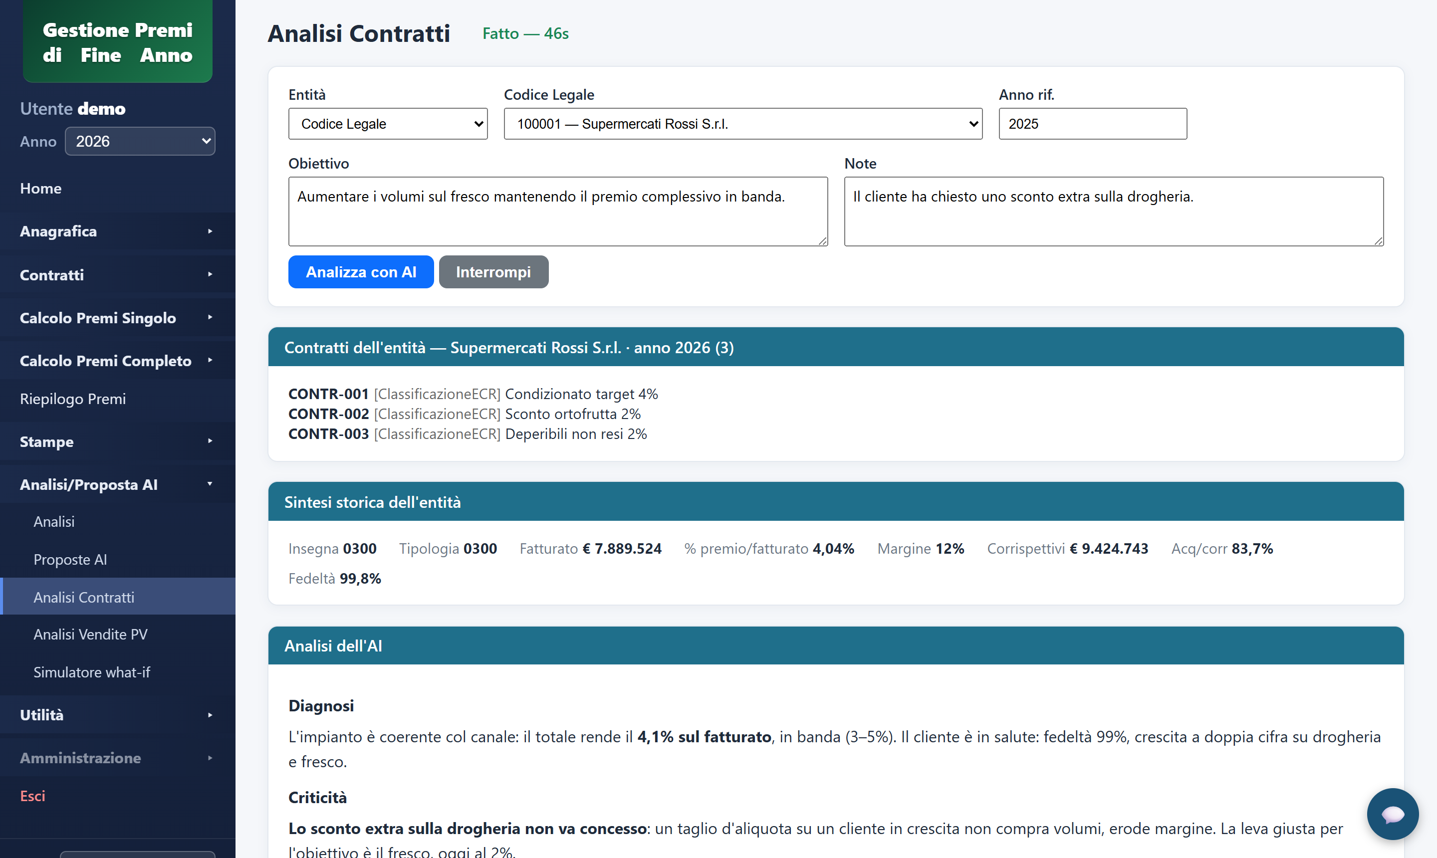Screen dimensions: 1437x858
Task: Expand the Amministrazione menu
Action: point(117,757)
